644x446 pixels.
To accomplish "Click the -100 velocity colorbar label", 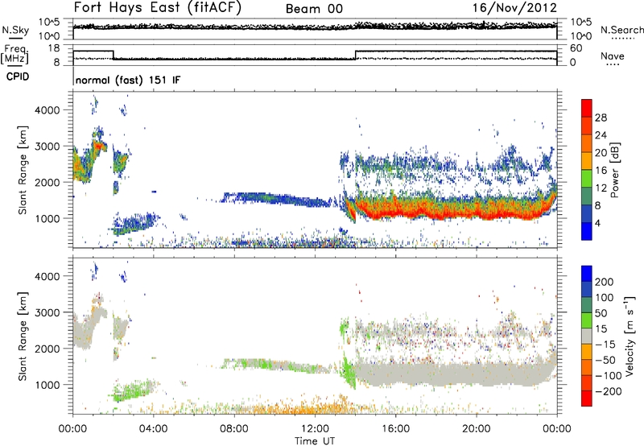I will point(609,376).
